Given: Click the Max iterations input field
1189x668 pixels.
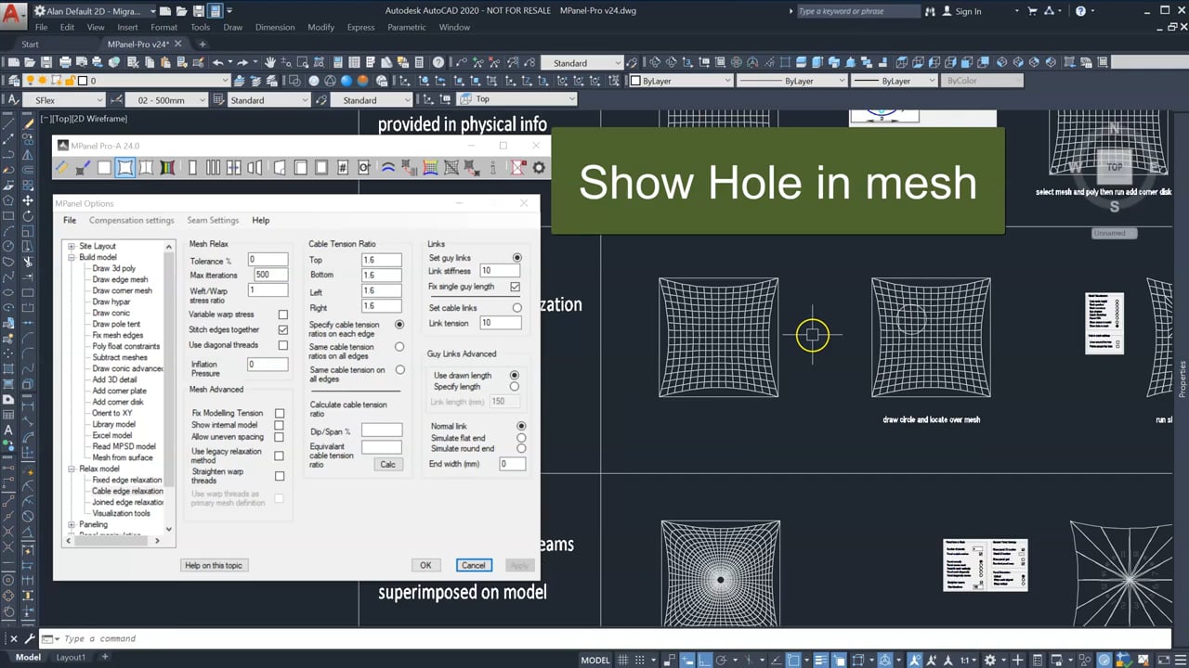Looking at the screenshot, I should tap(269, 275).
